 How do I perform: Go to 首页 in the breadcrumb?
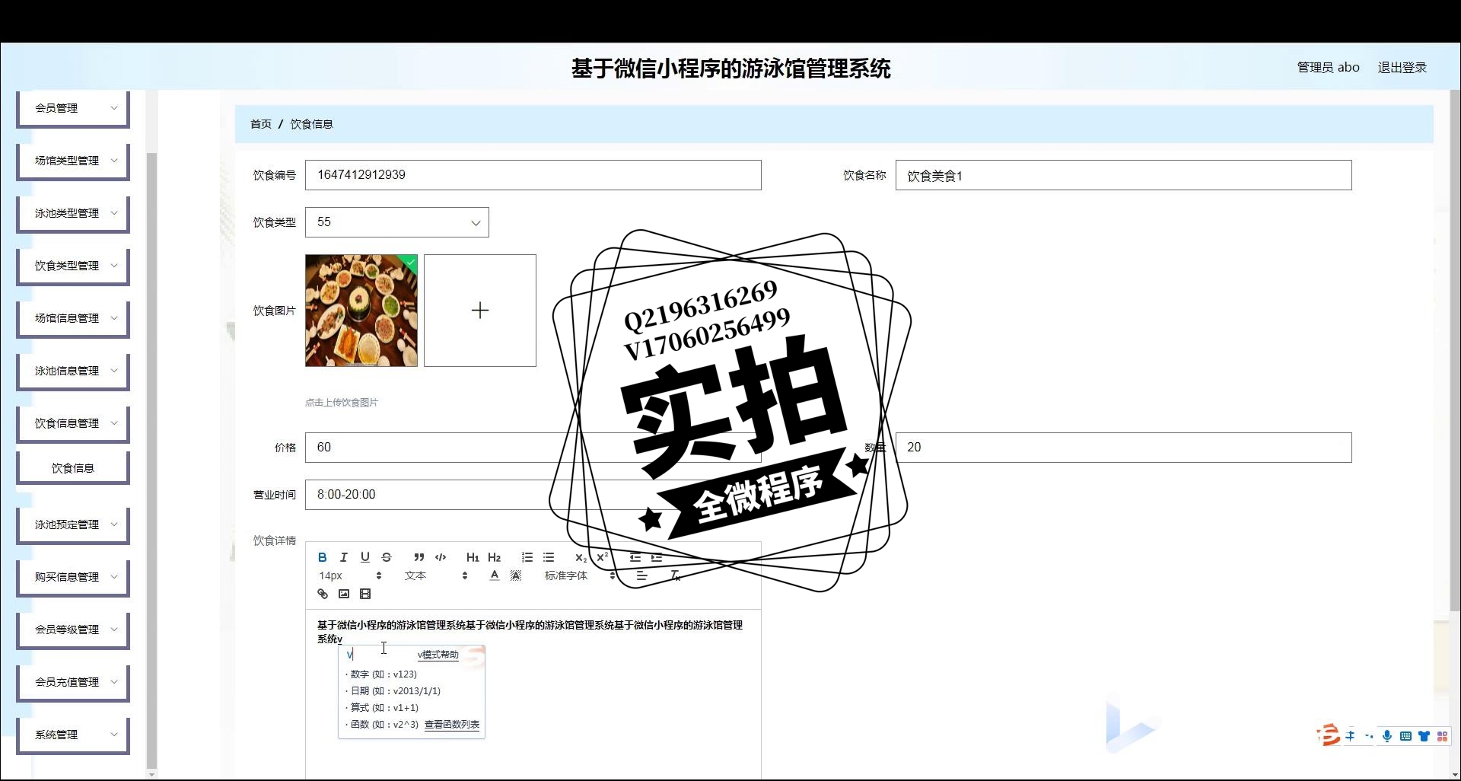(x=261, y=124)
